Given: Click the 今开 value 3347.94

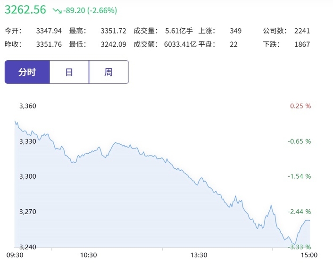Looking at the screenshot, I should [x=49, y=31].
